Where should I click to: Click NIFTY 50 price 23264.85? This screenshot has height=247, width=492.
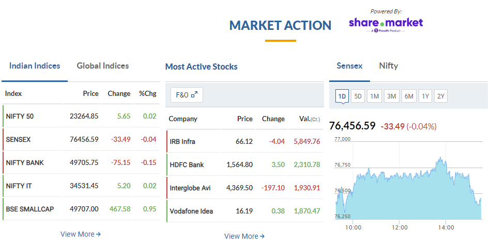(84, 116)
